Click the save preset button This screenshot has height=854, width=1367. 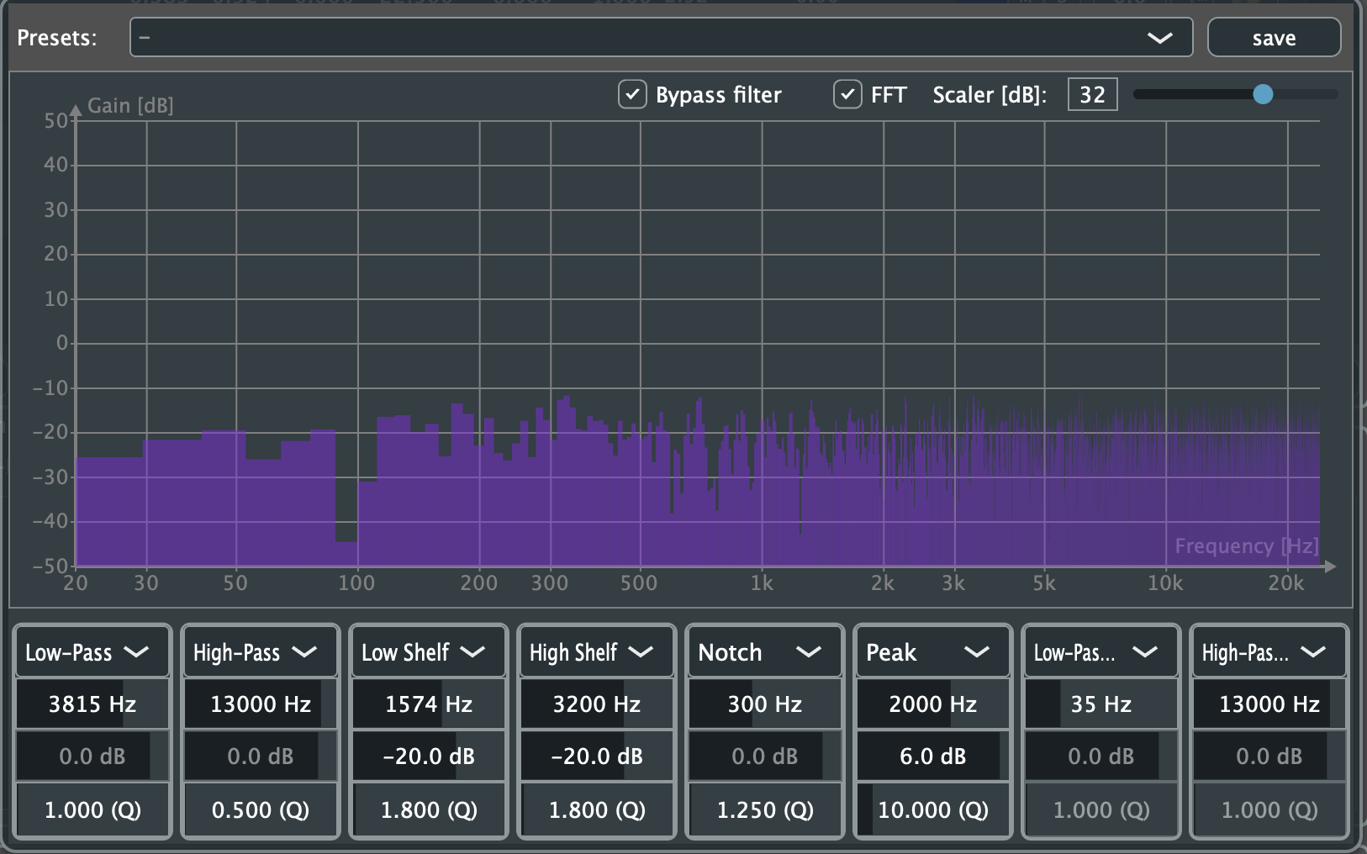(1273, 37)
